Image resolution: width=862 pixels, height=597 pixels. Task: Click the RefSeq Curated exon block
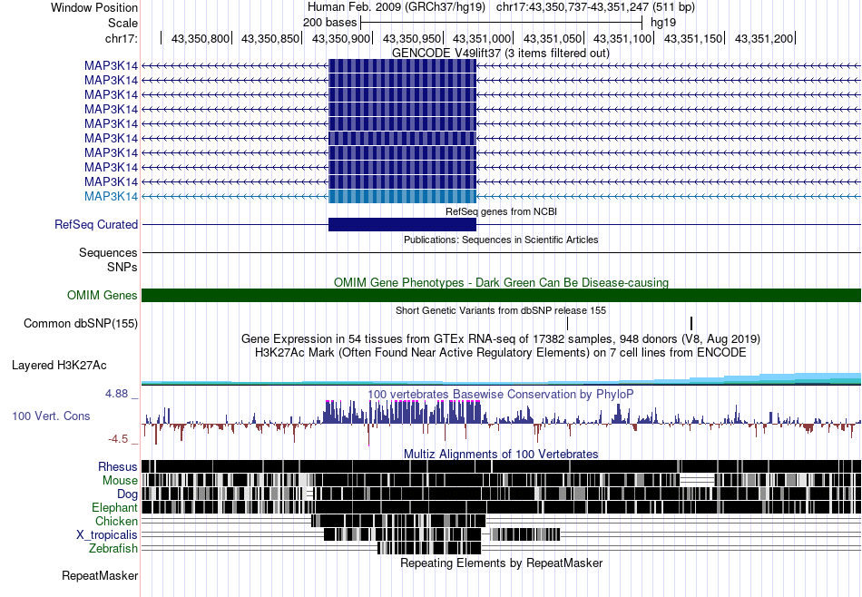(402, 224)
